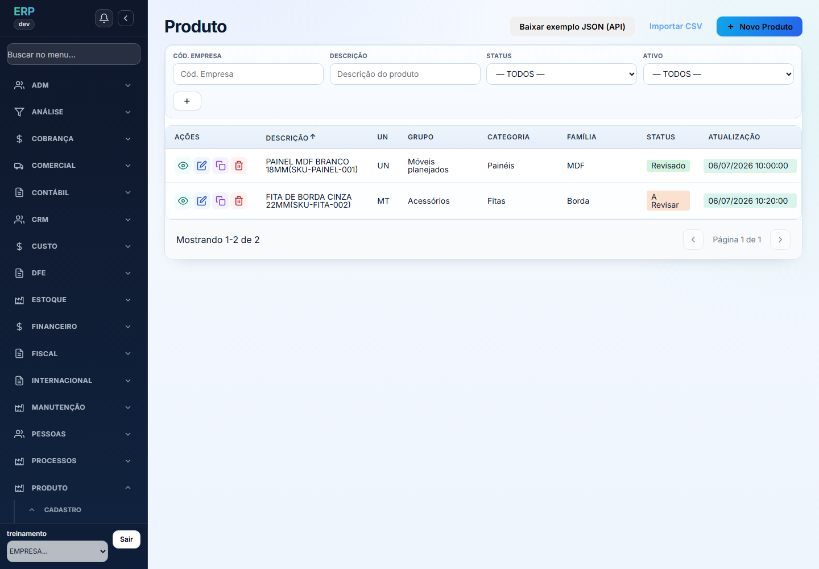Collapse the PRODUTO menu chevron
This screenshot has height=569, width=819.
click(128, 488)
